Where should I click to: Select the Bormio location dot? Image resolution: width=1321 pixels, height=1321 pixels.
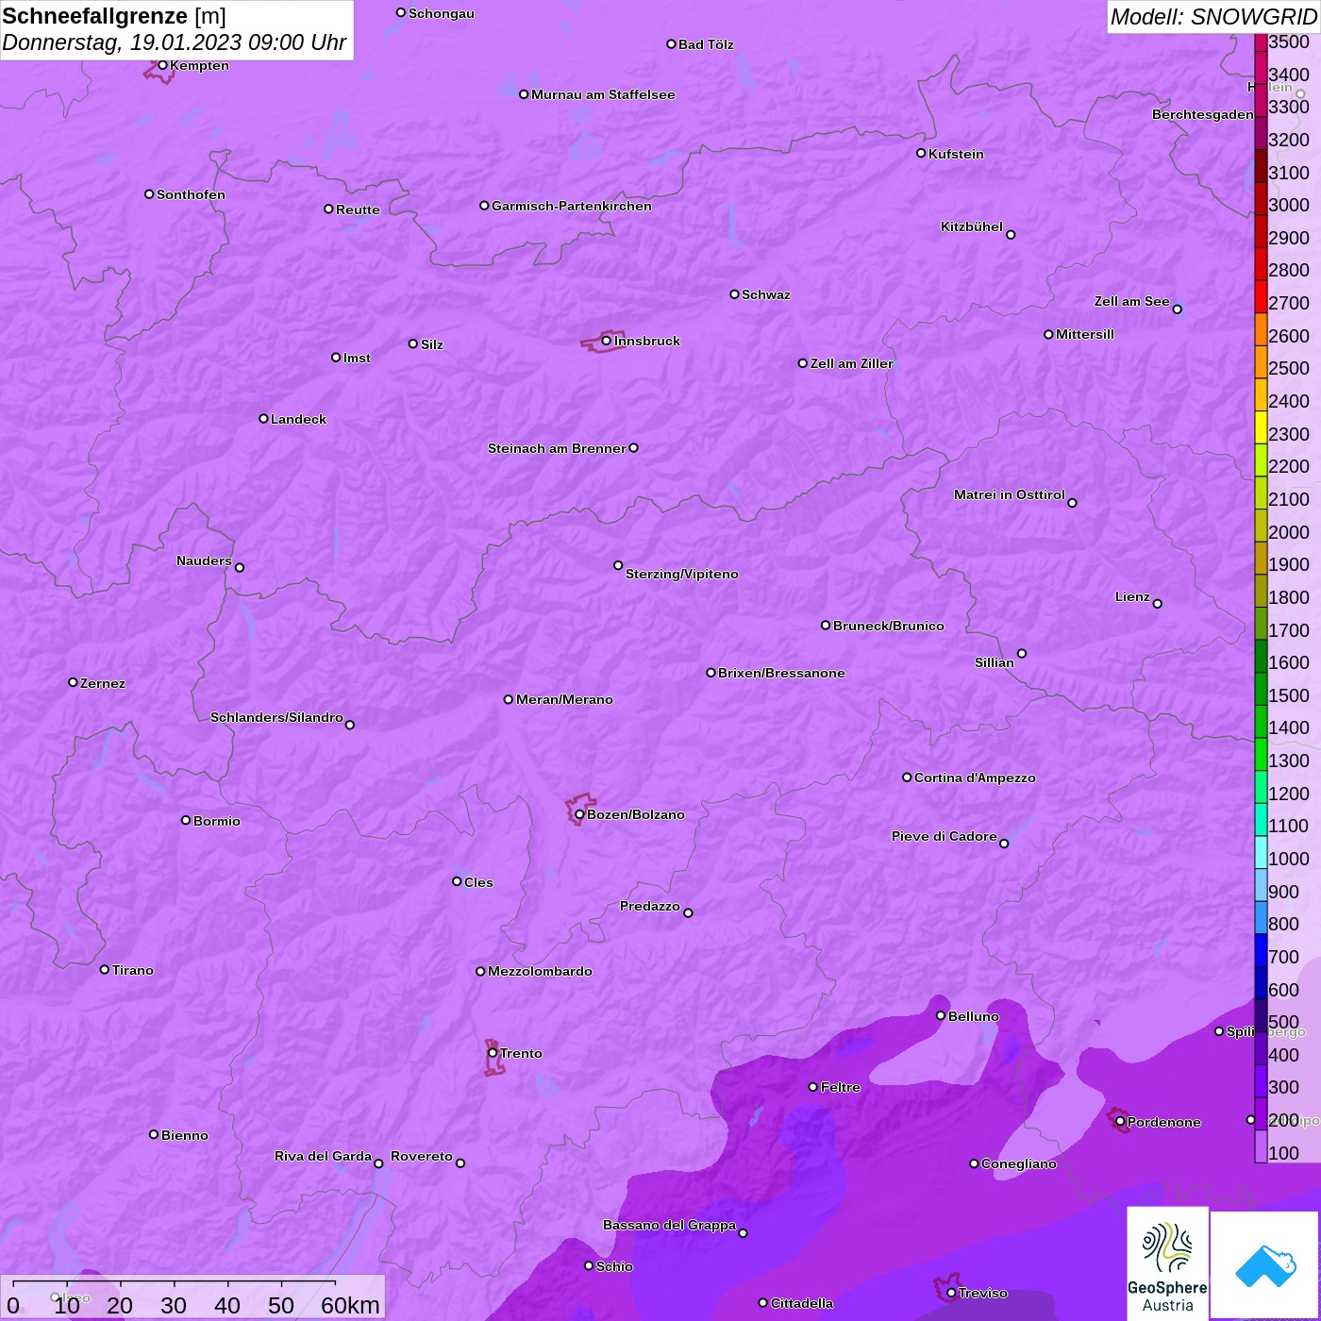(x=186, y=820)
